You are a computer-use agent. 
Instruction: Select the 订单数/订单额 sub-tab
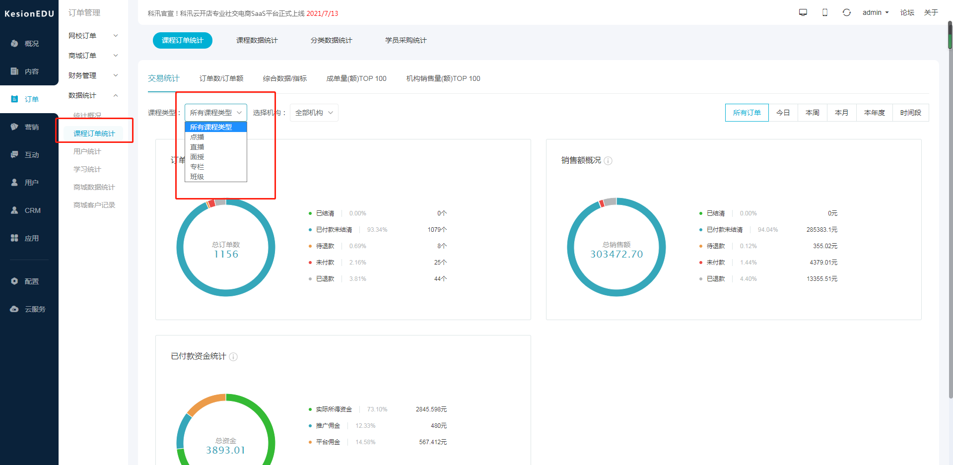[221, 78]
